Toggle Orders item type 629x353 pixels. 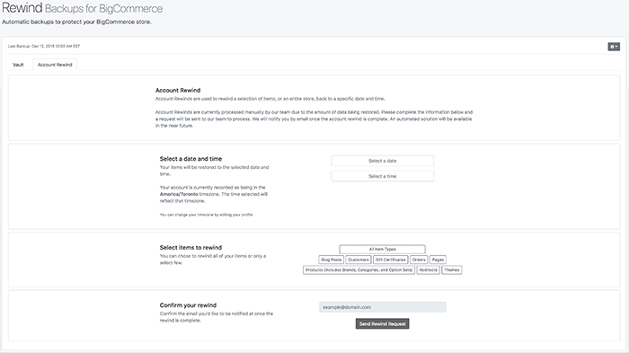(419, 260)
